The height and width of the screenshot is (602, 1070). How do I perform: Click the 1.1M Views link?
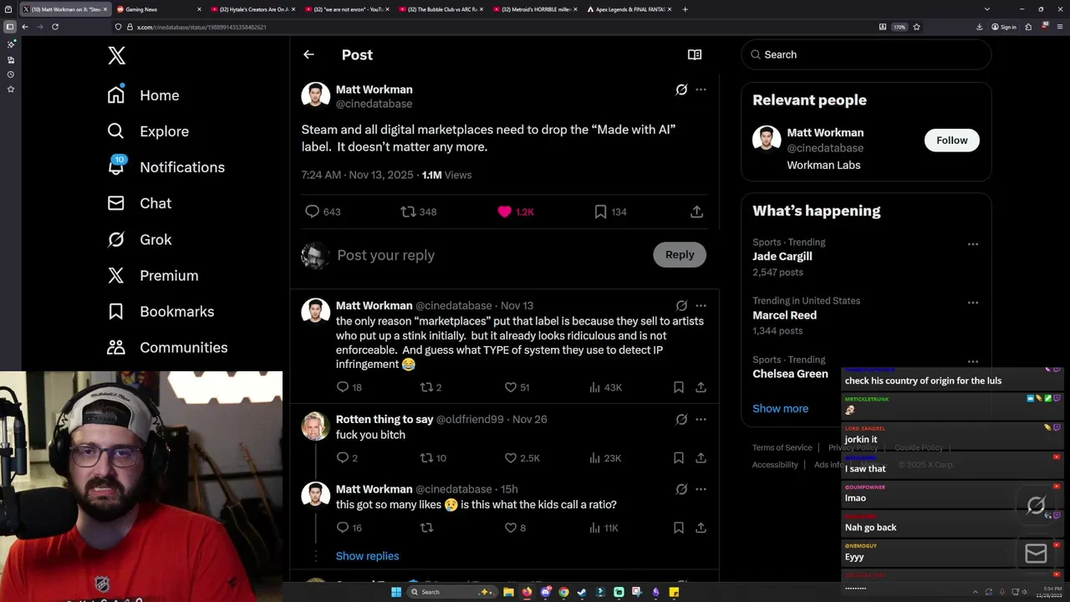[446, 175]
